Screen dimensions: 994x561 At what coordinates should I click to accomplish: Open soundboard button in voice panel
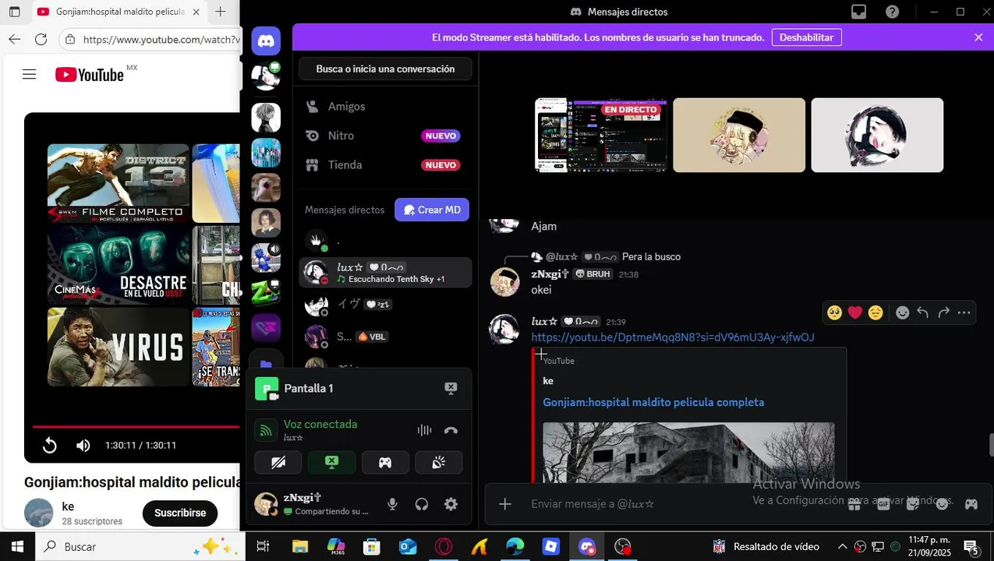click(439, 463)
